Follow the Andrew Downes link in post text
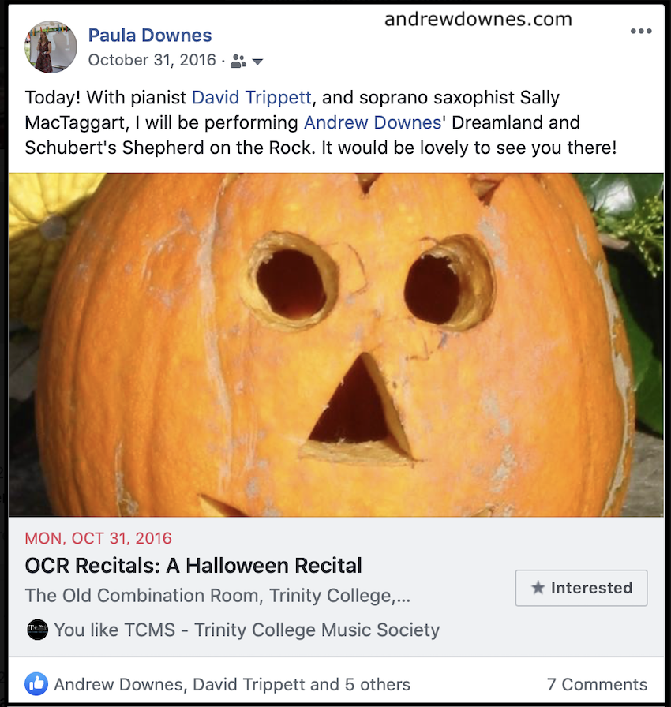Screen dimensions: 671x707 (360, 123)
